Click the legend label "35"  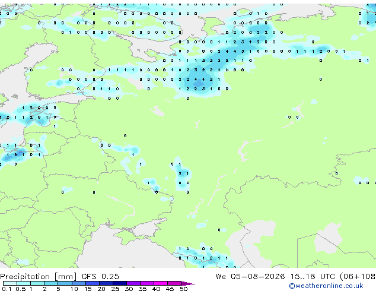pos(142,289)
